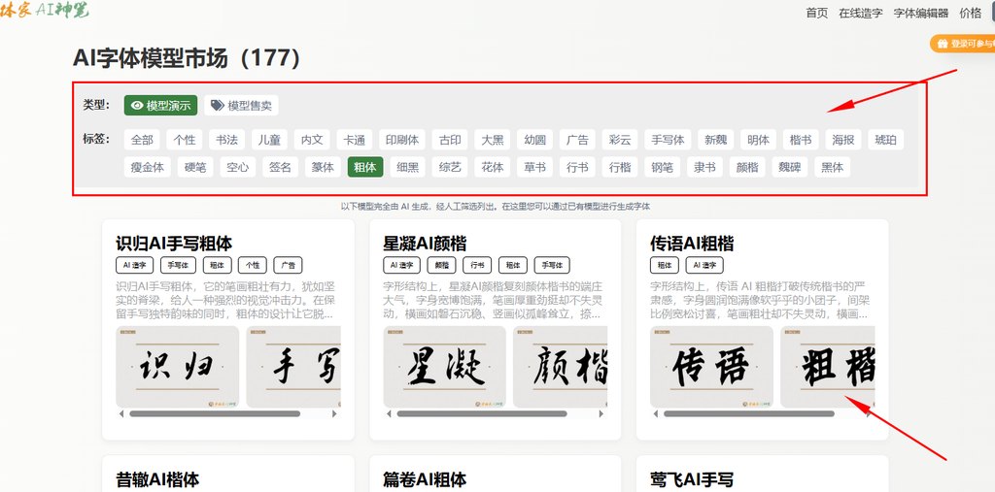Filter by the 内文 tag
The width and height of the screenshot is (995, 492).
click(x=312, y=140)
